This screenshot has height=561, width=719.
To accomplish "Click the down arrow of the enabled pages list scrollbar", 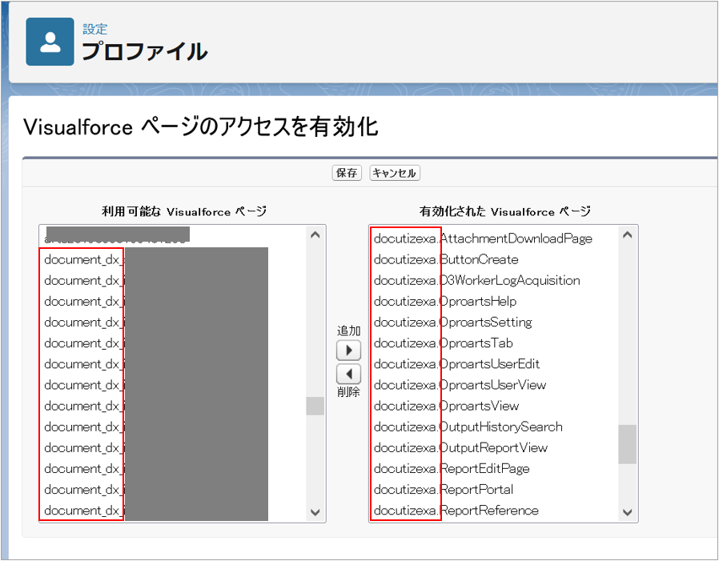I will coord(627,512).
